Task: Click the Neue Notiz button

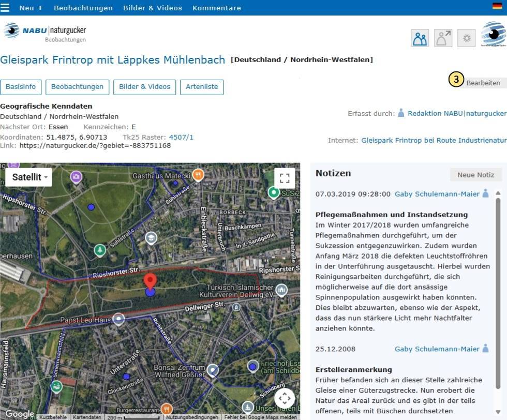Action: point(475,175)
